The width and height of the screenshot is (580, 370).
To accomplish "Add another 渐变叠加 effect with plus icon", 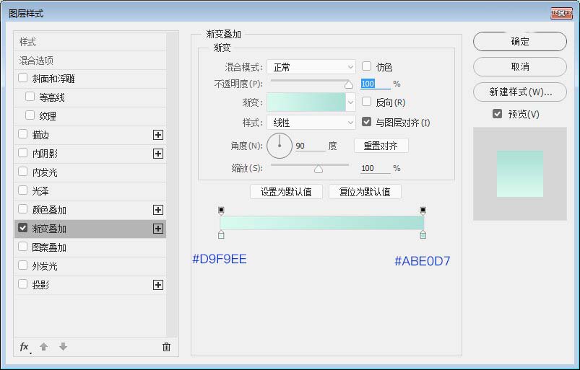I will point(158,229).
